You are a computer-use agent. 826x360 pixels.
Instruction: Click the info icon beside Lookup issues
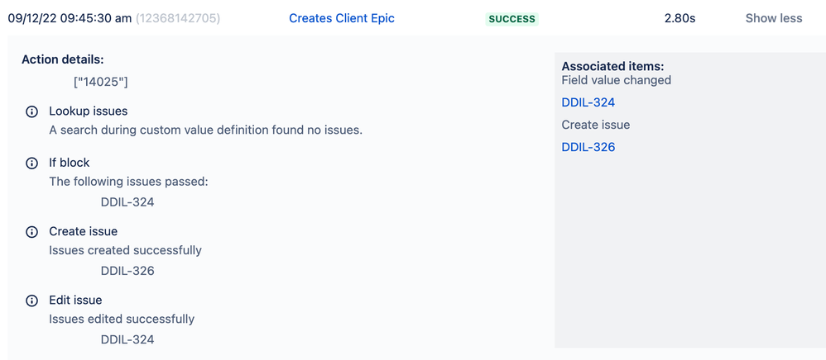pyautogui.click(x=31, y=111)
